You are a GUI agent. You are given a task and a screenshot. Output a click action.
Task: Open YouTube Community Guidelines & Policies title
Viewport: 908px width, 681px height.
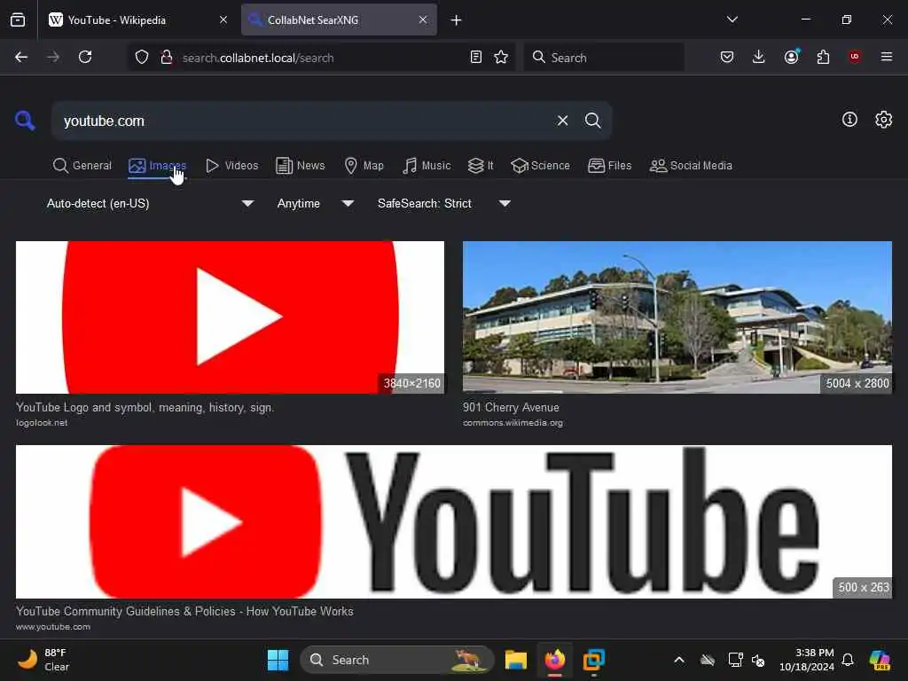click(184, 611)
